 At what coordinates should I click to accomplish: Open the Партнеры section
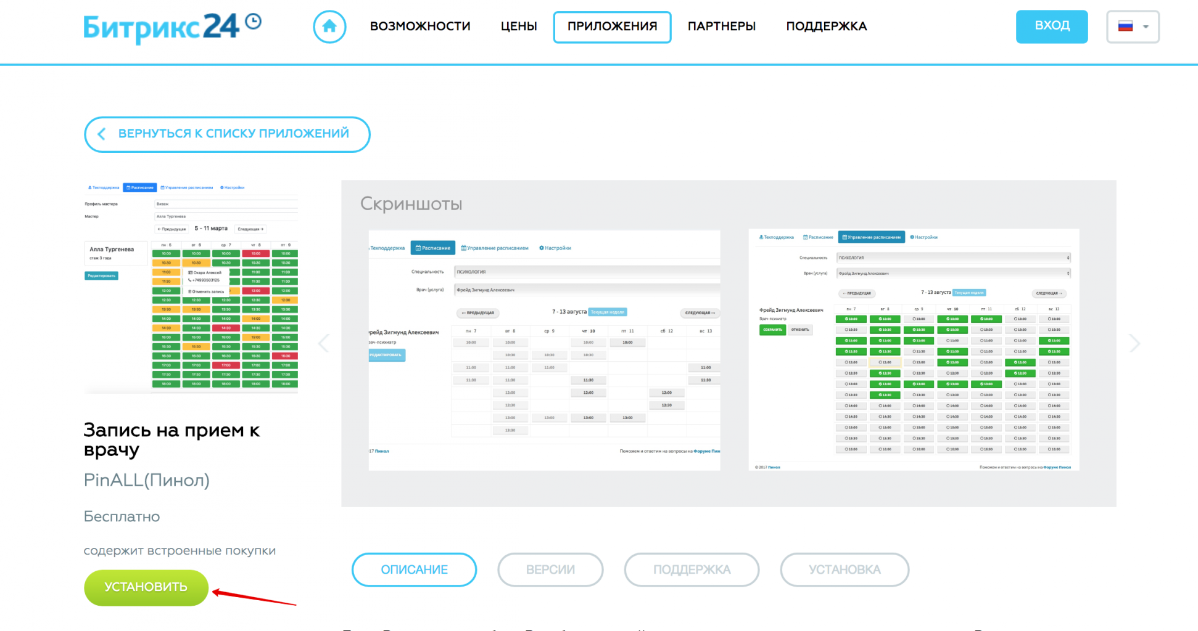coord(722,26)
